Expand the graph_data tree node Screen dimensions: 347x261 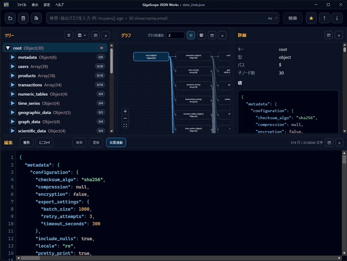13,122
